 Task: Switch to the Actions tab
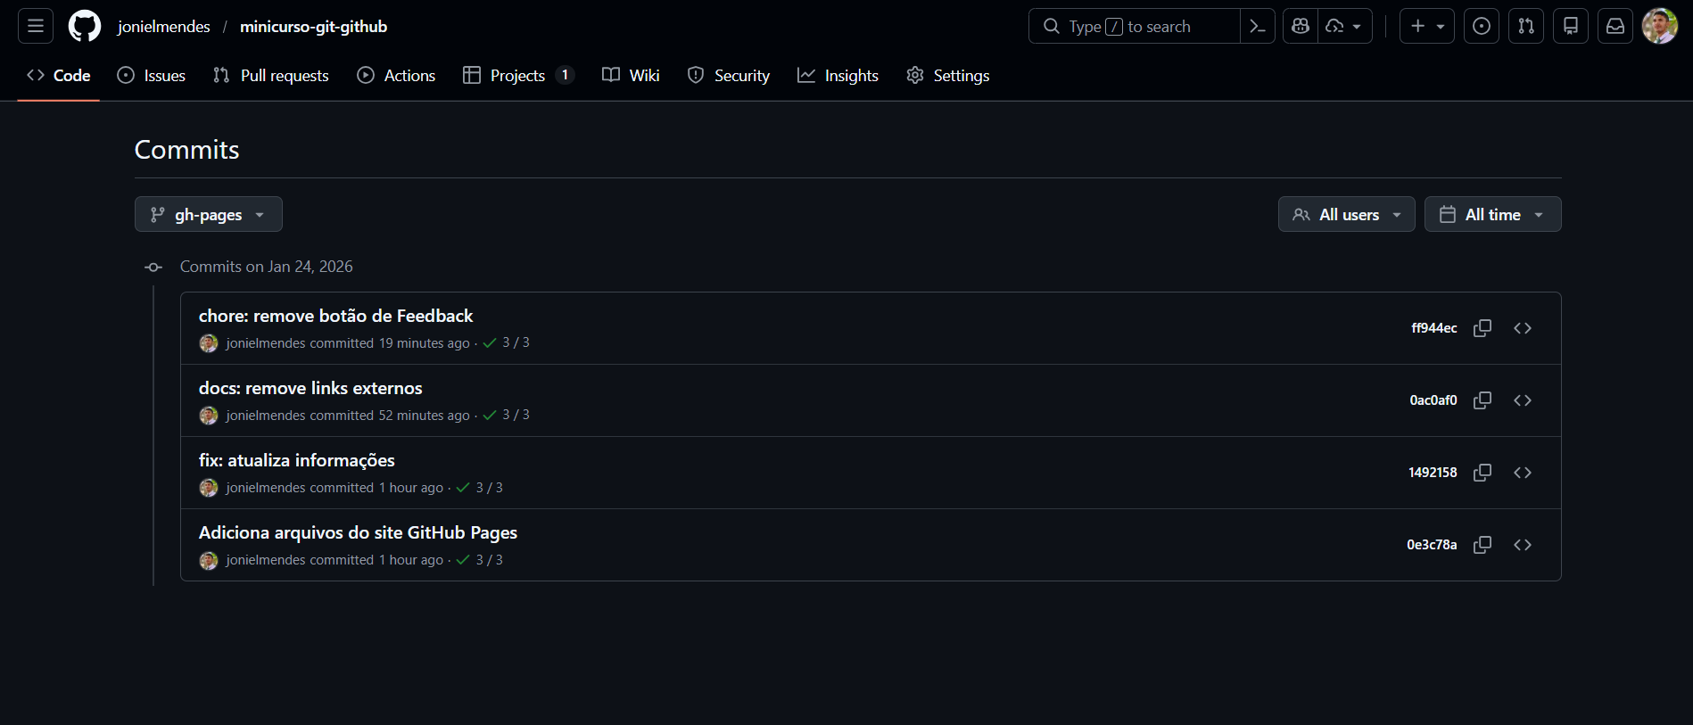click(397, 76)
